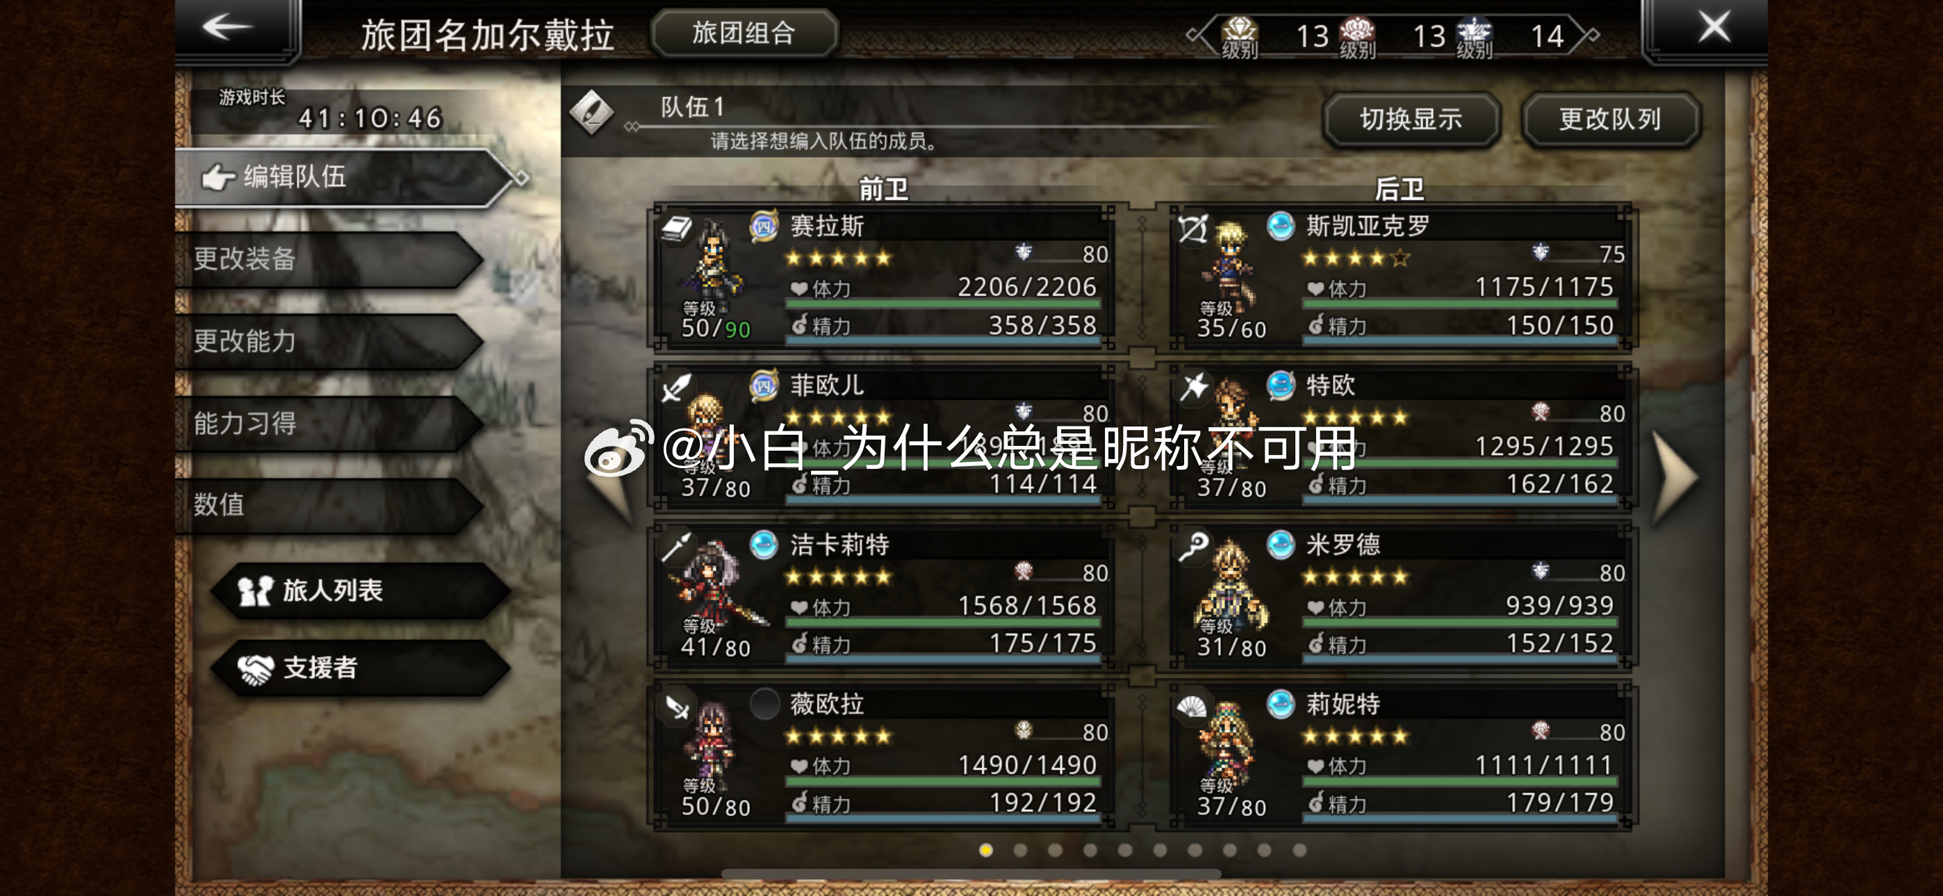Image resolution: width=1943 pixels, height=896 pixels.
Task: Click the pencil rename icon beside 队伍1
Action: pyautogui.click(x=591, y=113)
